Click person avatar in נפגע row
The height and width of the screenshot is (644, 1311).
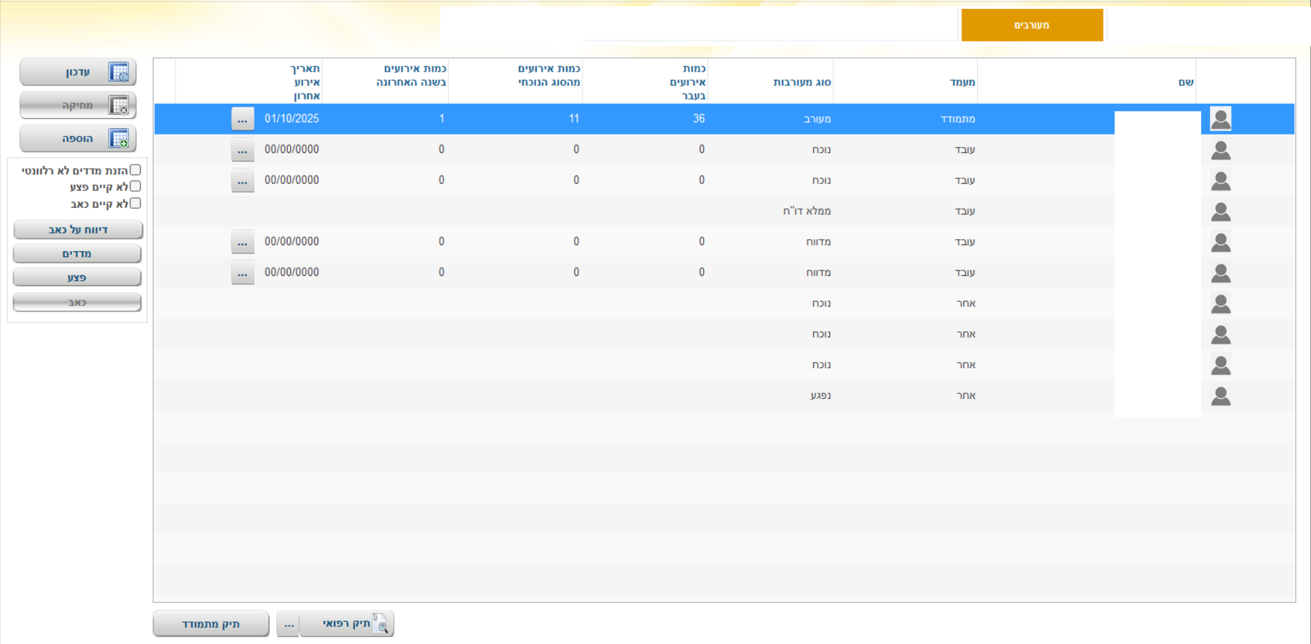point(1220,396)
